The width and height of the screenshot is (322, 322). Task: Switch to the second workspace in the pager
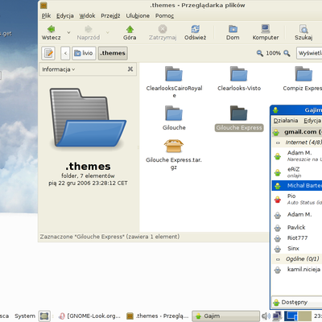(x=305, y=316)
